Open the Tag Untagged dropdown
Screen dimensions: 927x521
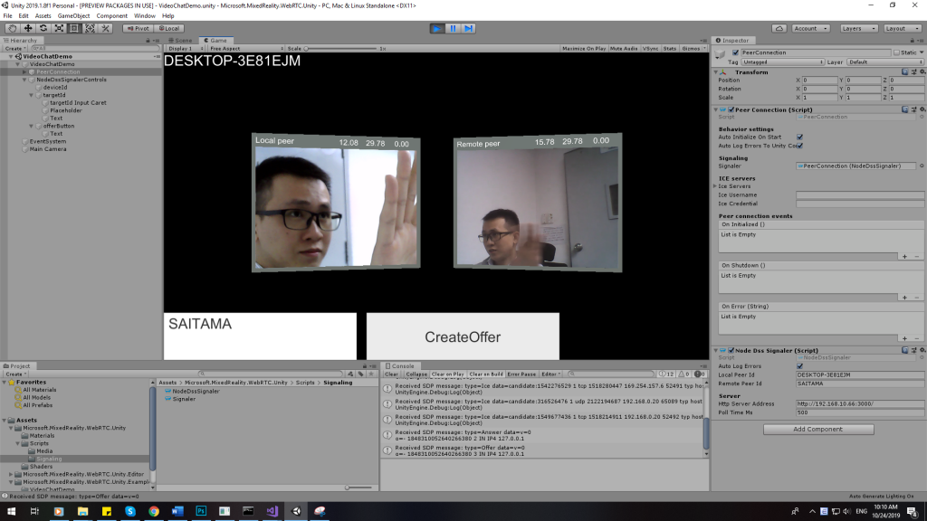pyautogui.click(x=783, y=62)
